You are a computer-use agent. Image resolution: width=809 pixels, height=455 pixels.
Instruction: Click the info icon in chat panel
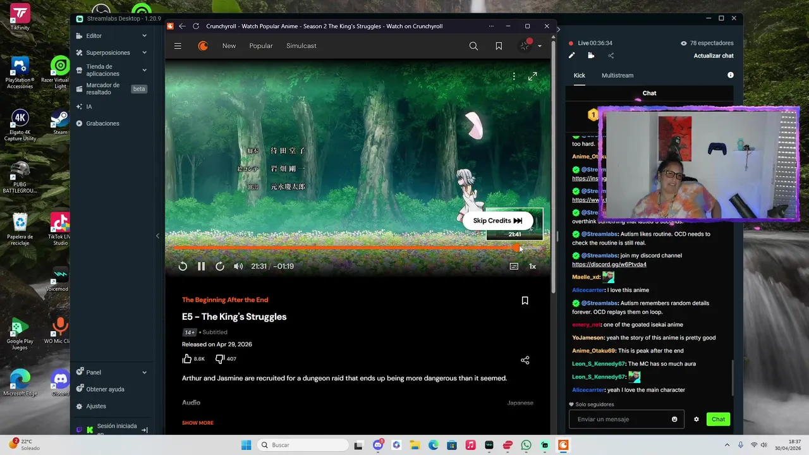[x=731, y=75]
